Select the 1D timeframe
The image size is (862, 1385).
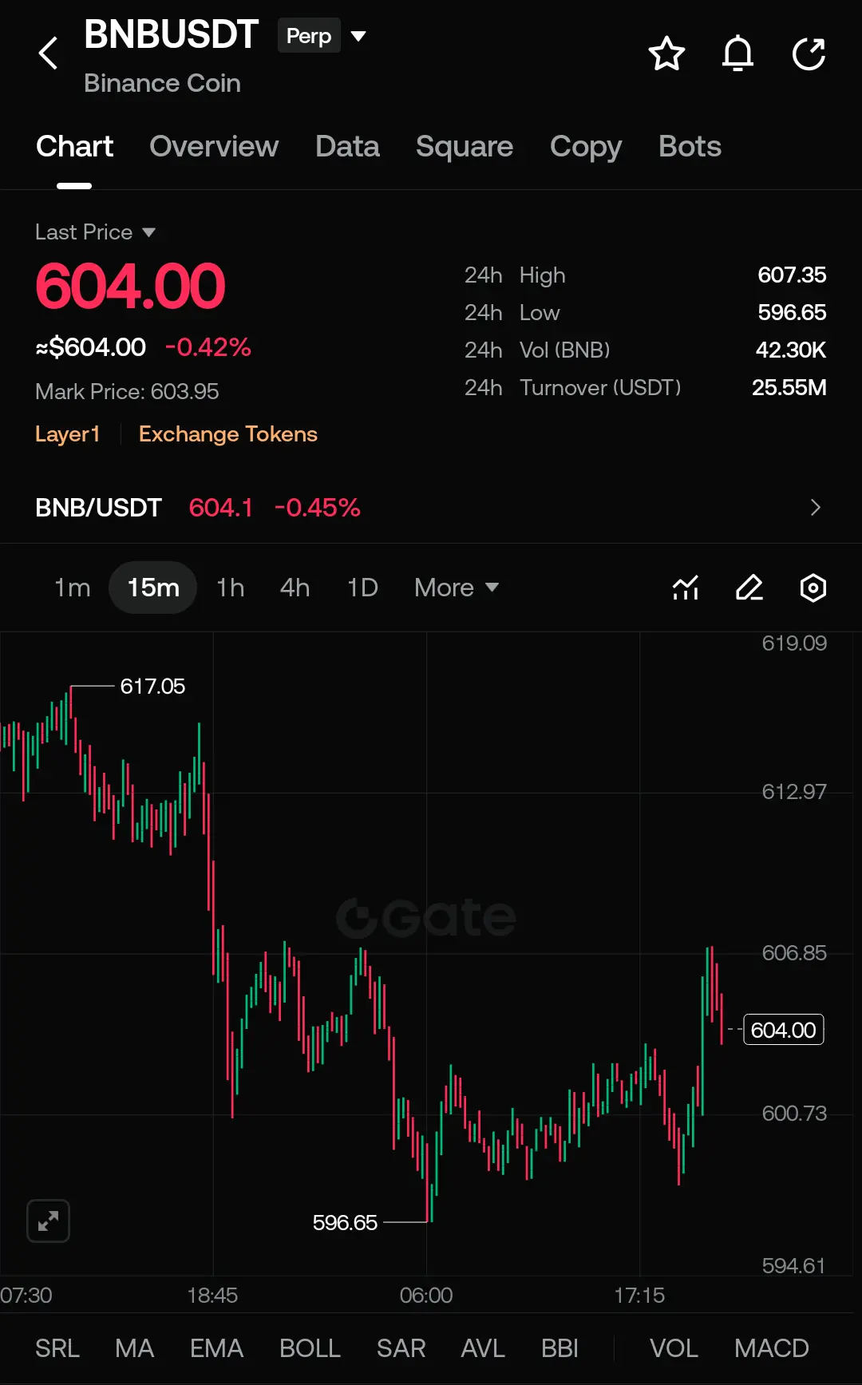click(x=362, y=588)
